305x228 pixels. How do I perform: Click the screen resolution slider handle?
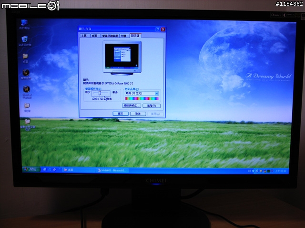[100, 93]
